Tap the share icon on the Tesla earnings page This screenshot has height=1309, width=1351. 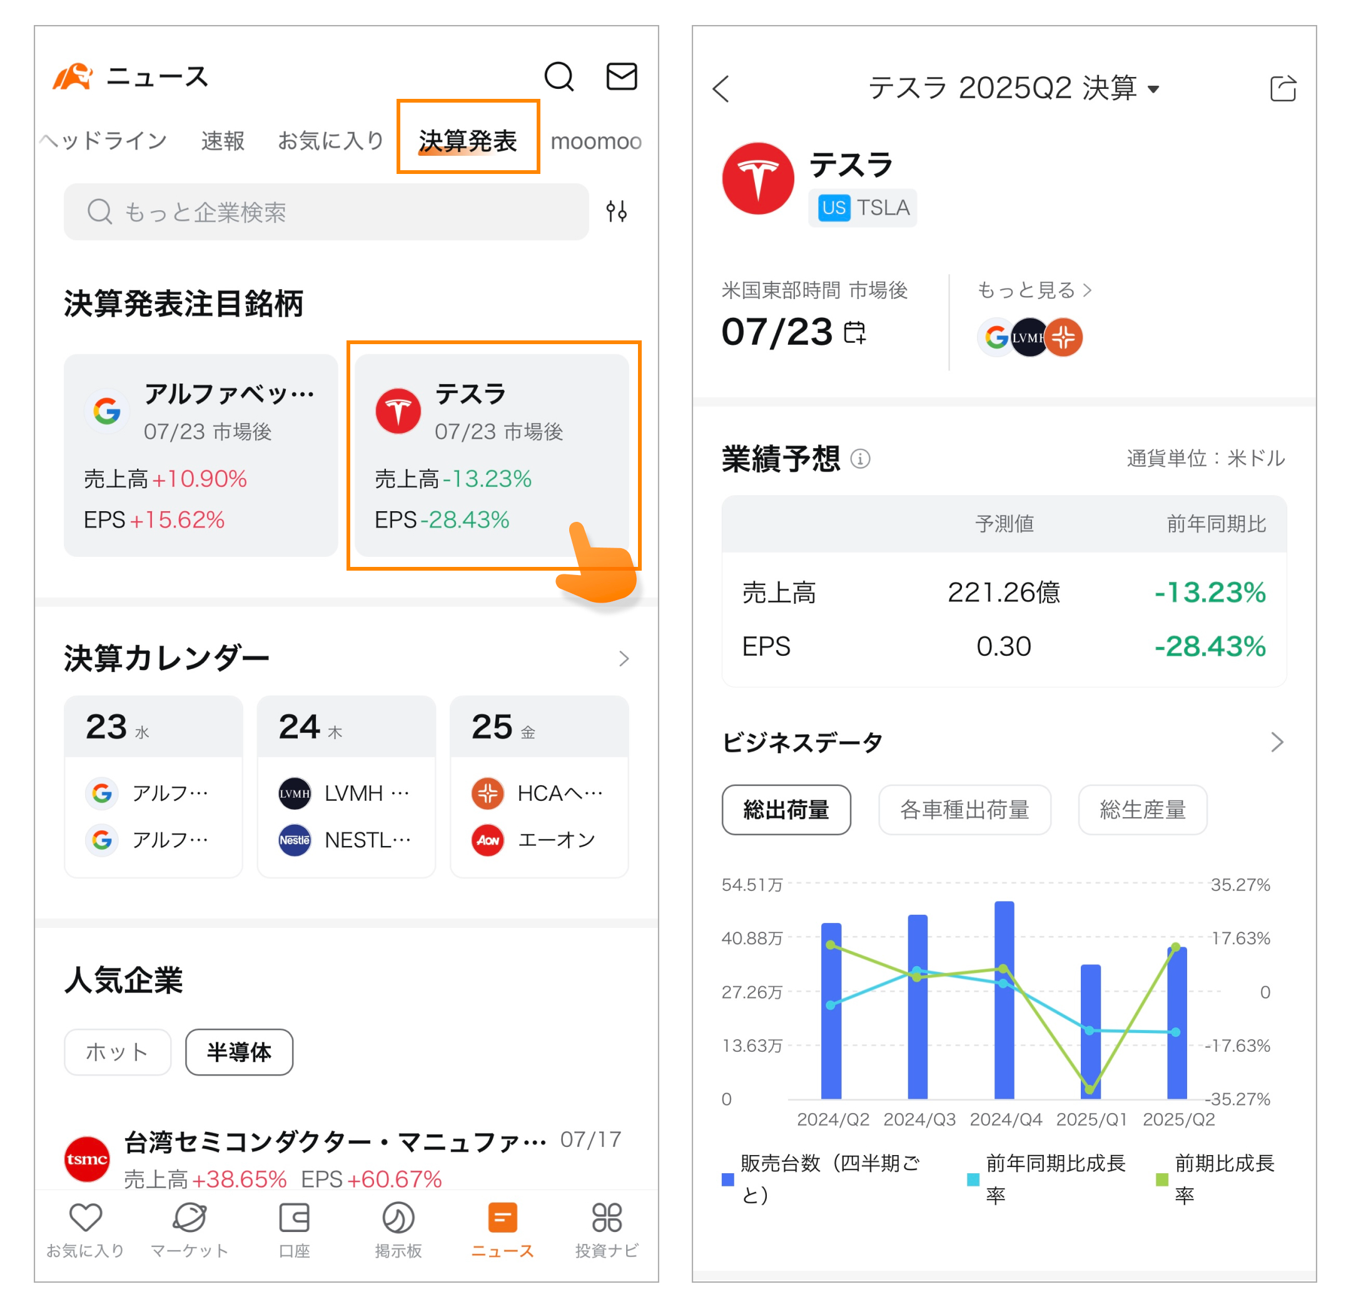(1283, 89)
